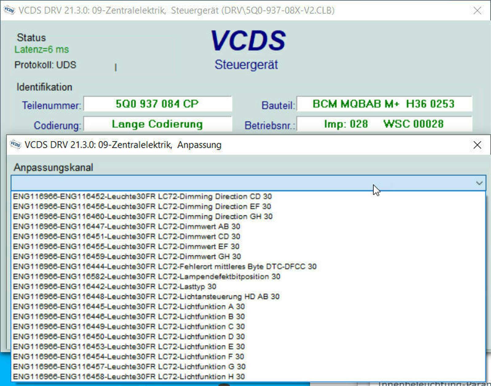The image size is (491, 386).
Task: Close the Anpassung window
Action: pos(477,145)
